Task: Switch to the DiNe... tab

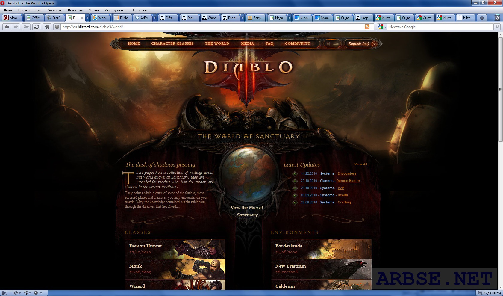Action: (x=122, y=18)
